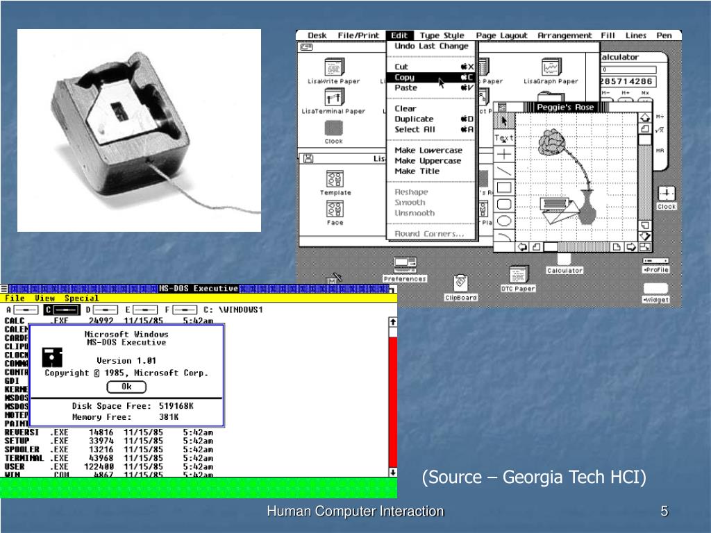
Task: Choose Make Uppercase from Edit menu
Action: [x=430, y=160]
